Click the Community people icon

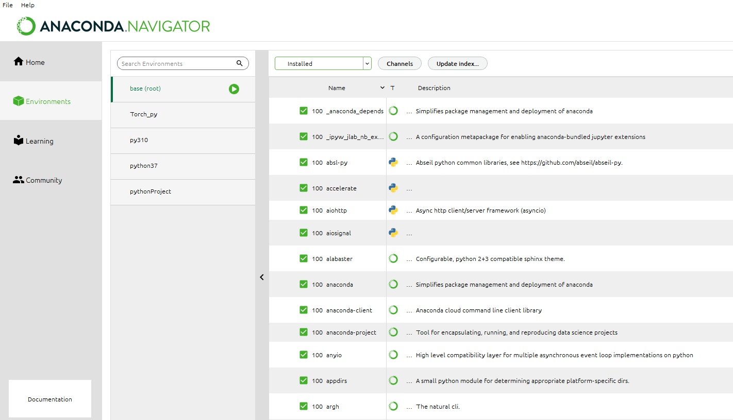click(19, 180)
